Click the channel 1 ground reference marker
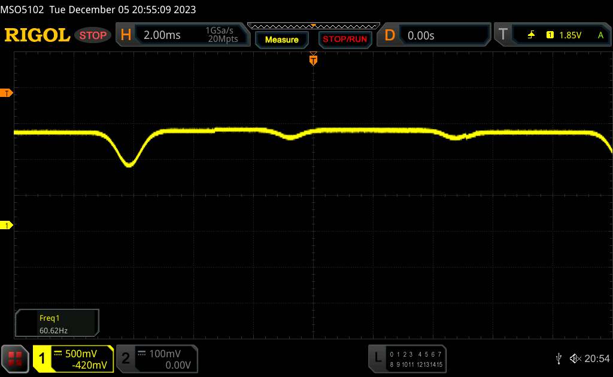613x377 pixels. point(7,225)
